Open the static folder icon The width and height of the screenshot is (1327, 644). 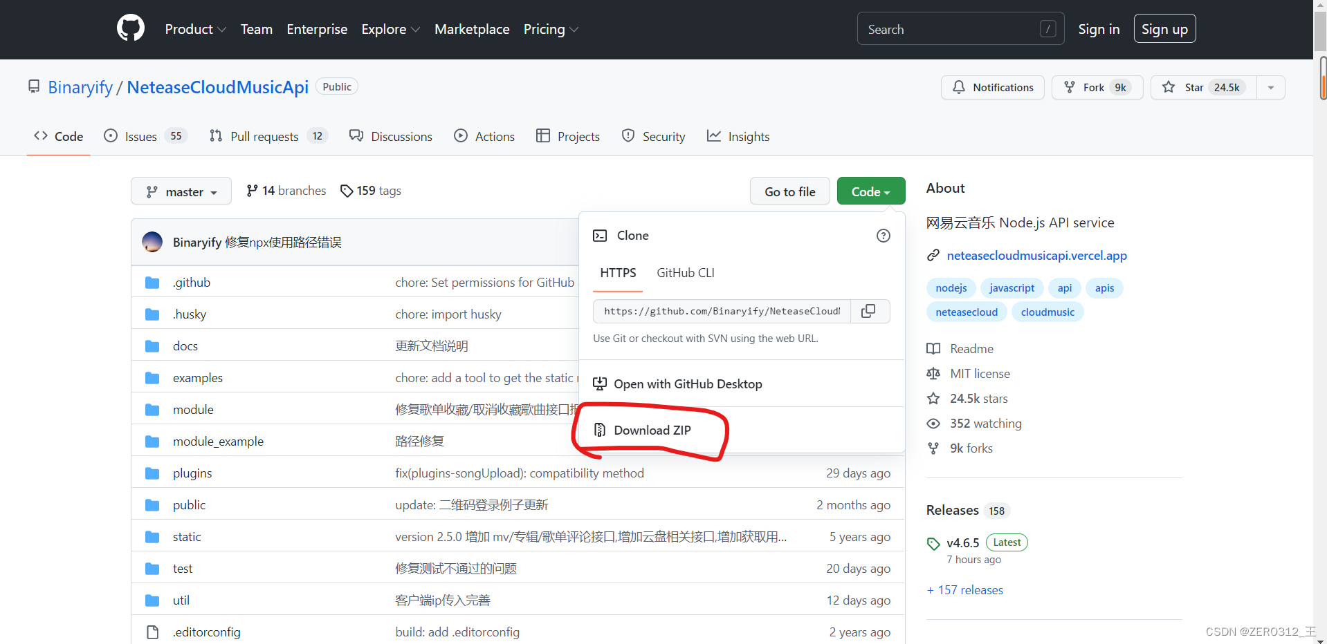(152, 537)
